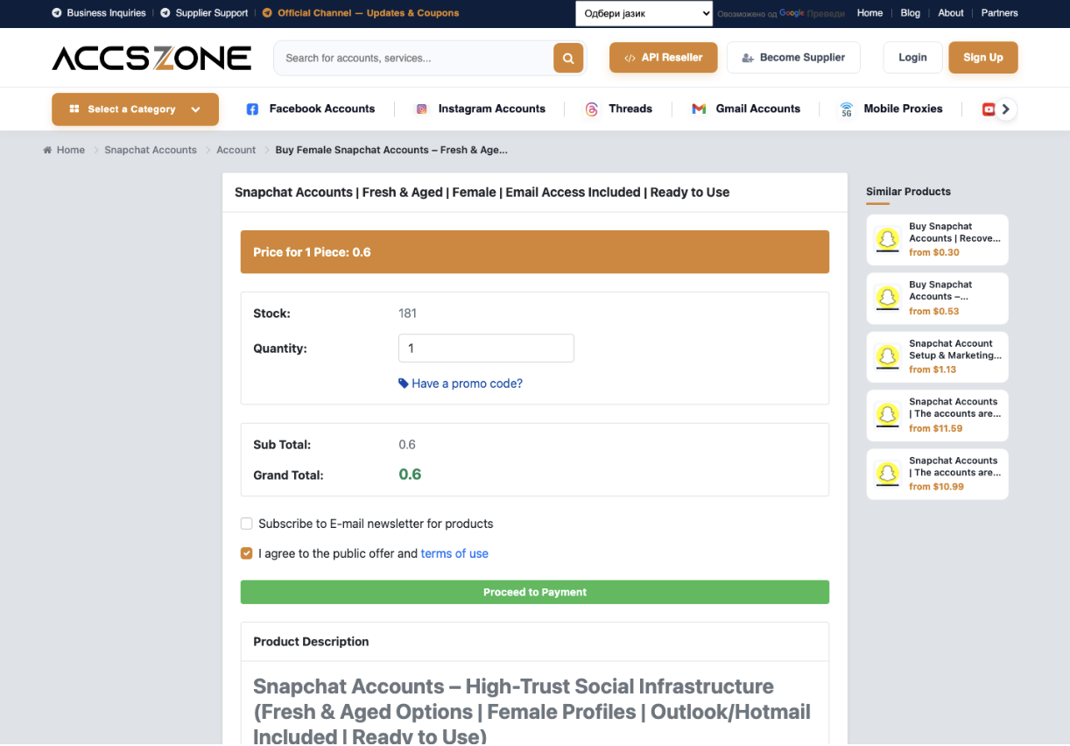Click the promo code tag icon
This screenshot has height=746, width=1070.
[403, 384]
